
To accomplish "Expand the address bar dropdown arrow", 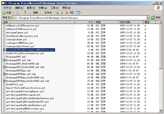I will (148, 18).
